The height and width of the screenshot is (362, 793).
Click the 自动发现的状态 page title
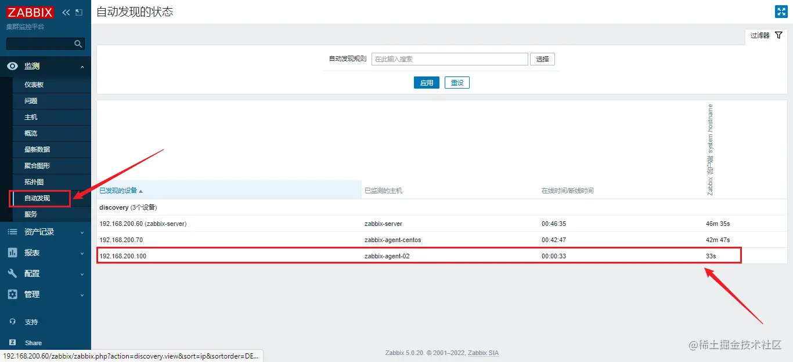[x=135, y=12]
